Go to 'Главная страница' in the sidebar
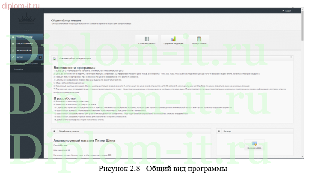The image size is (315, 177). click(26, 37)
